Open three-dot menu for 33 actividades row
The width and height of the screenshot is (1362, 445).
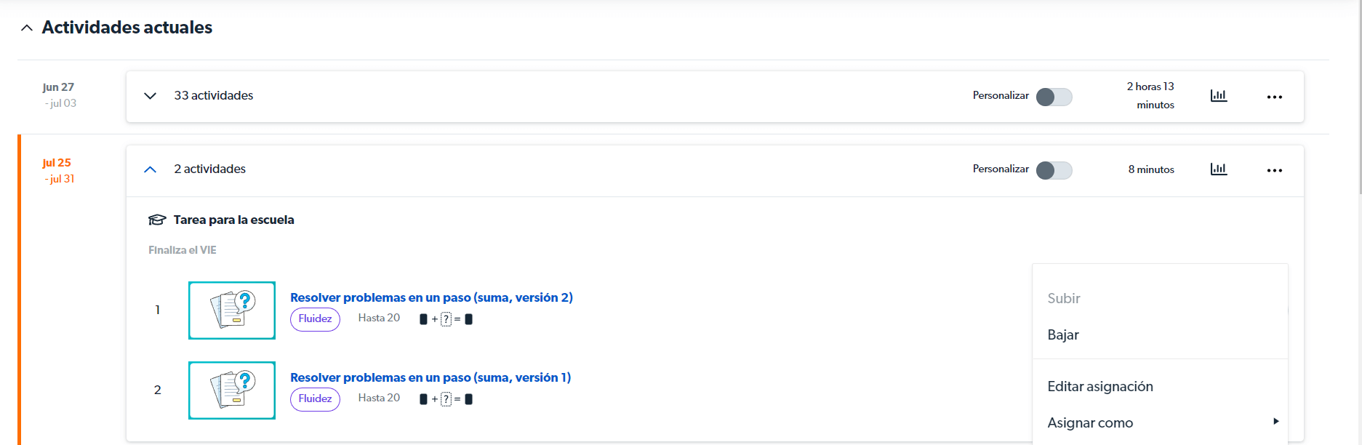click(1274, 97)
